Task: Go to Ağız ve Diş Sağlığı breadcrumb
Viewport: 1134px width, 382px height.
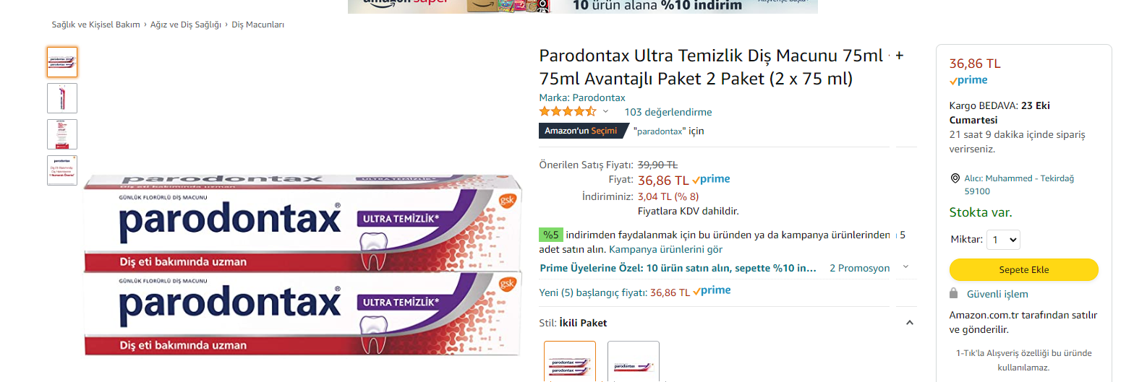Action: pyautogui.click(x=186, y=25)
